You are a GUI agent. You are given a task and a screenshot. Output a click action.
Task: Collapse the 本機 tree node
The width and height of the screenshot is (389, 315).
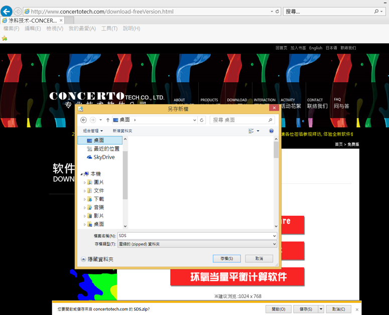pyautogui.click(x=82, y=174)
